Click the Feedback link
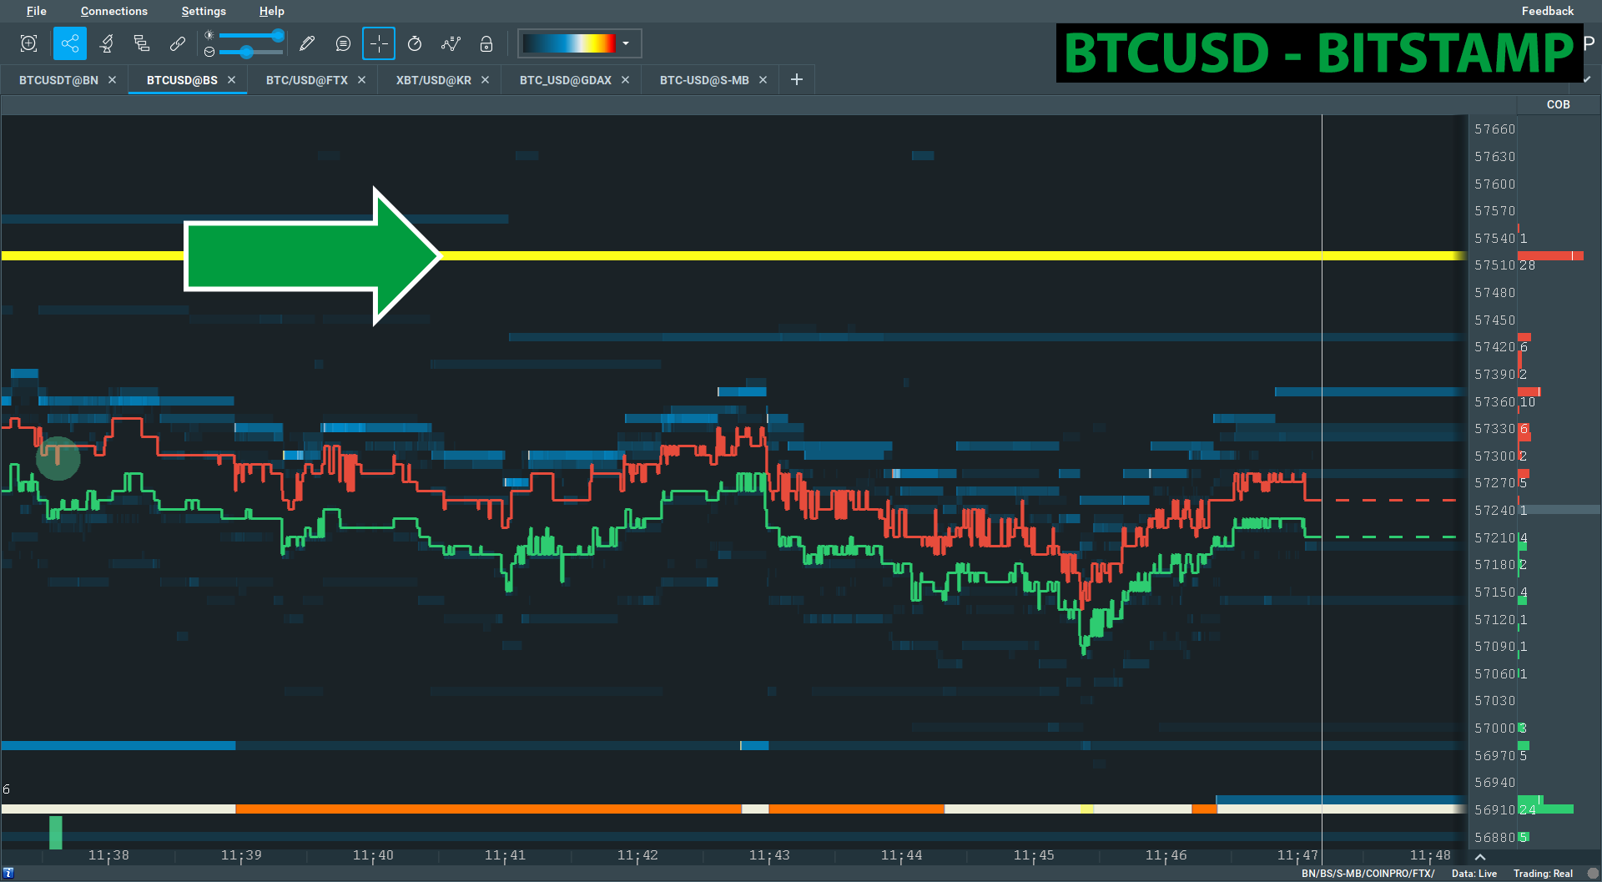Viewport: 1602px width, 882px height. pyautogui.click(x=1548, y=11)
